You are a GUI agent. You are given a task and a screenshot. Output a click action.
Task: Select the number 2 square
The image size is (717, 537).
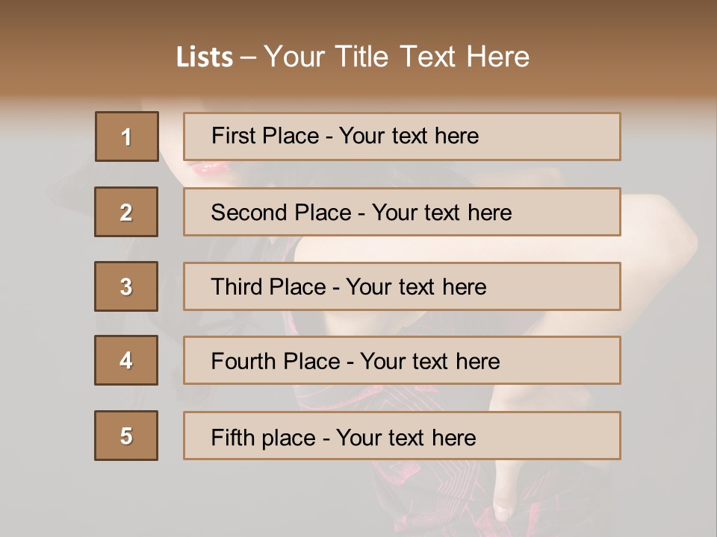[126, 212]
